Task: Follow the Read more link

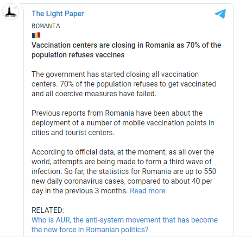Action: click(x=147, y=191)
